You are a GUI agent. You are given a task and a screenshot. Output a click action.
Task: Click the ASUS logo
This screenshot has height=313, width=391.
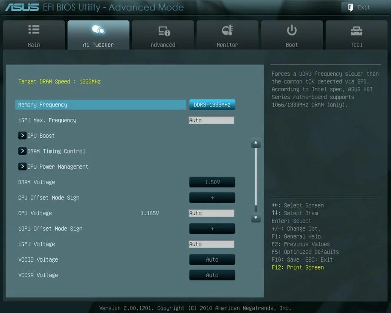22,7
